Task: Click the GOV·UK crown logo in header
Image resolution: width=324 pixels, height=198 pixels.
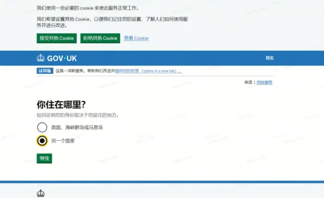Action: 41,58
